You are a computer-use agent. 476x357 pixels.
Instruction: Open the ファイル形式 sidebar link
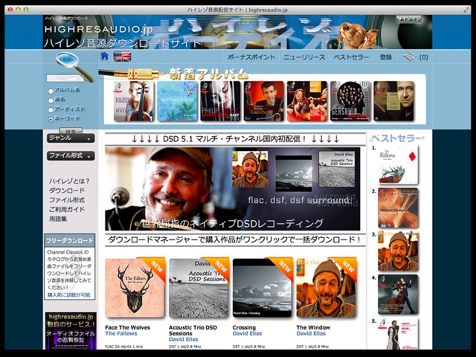tap(67, 200)
